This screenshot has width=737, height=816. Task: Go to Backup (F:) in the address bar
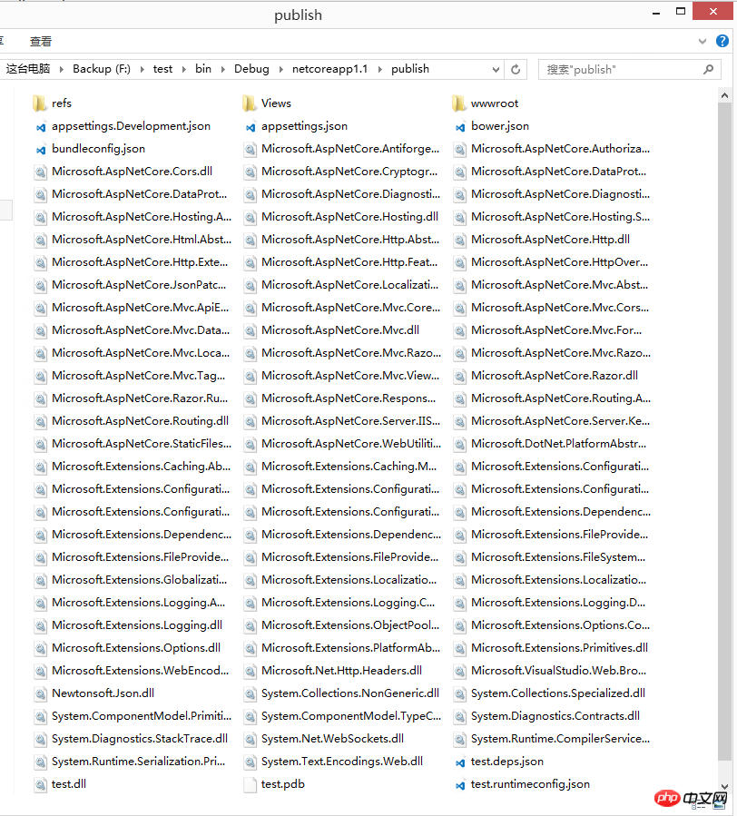(x=102, y=69)
